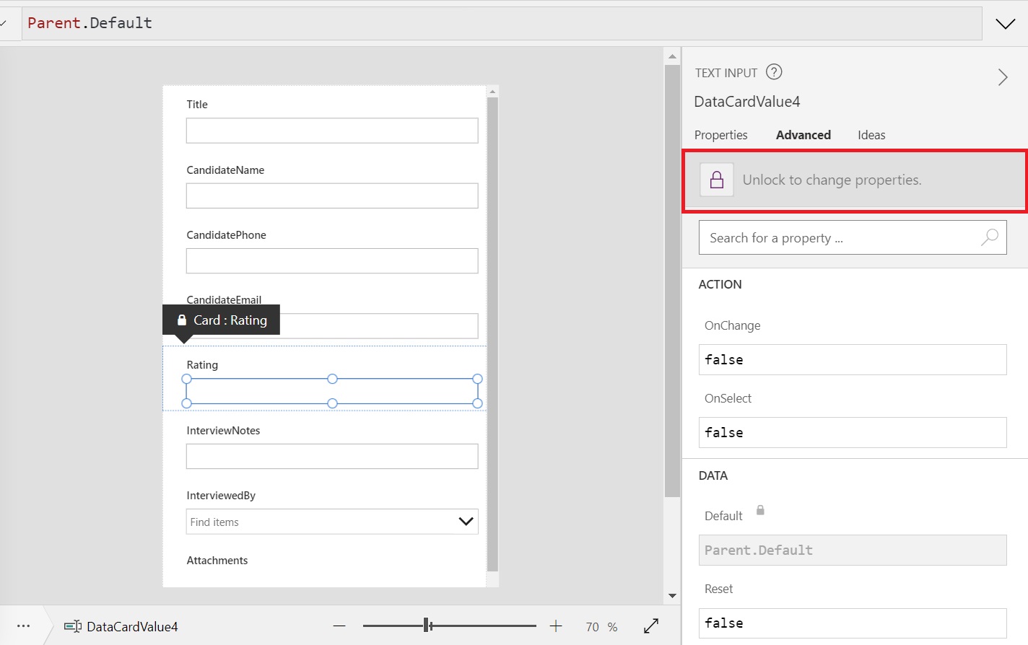
Task: Click the magnifier in the property search box
Action: (x=990, y=237)
